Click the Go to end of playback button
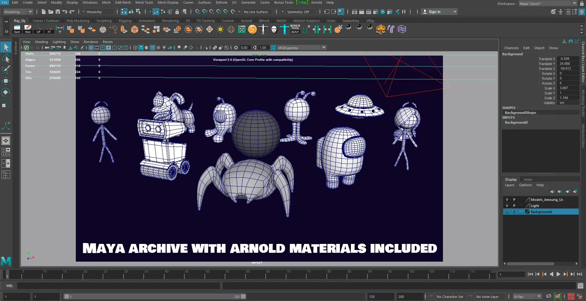 [580, 274]
